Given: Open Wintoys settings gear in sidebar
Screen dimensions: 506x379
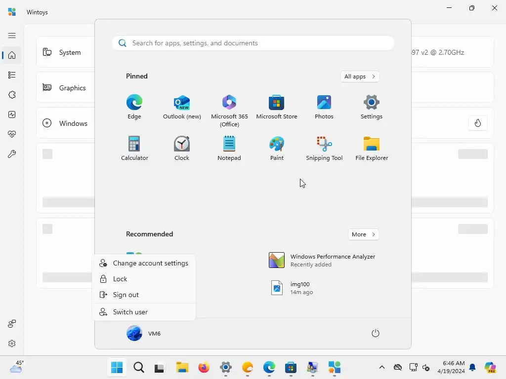Looking at the screenshot, I should 12,343.
